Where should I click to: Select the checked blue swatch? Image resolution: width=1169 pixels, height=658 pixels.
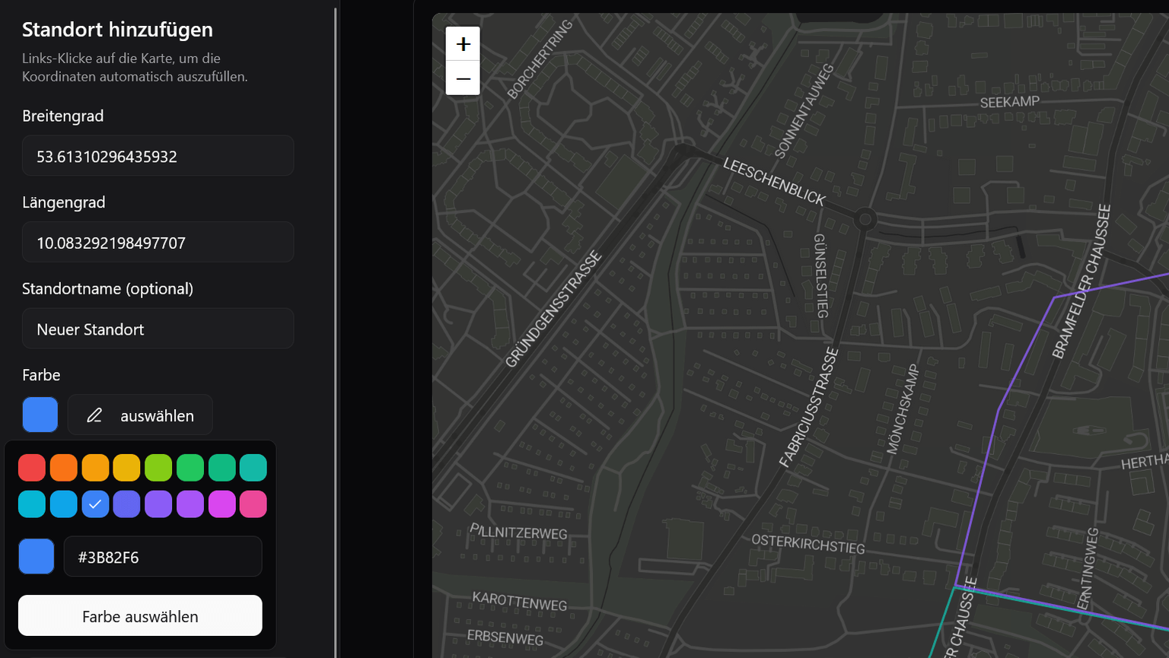(x=95, y=504)
